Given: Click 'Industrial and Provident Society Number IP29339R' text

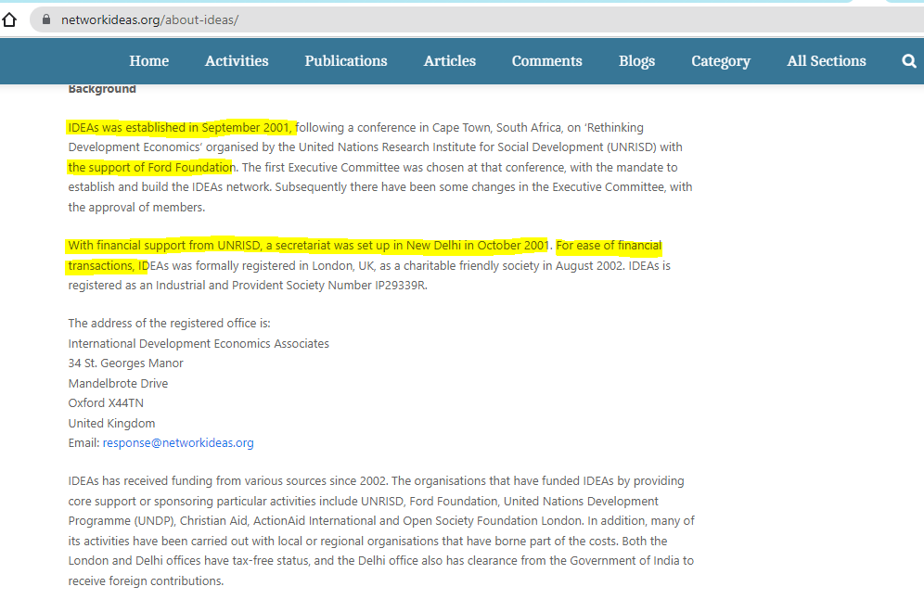Looking at the screenshot, I should (290, 285).
